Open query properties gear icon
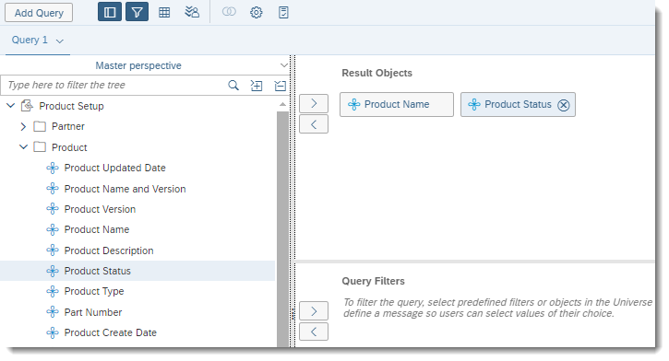Screen dimensions: 669x361 coord(256,12)
